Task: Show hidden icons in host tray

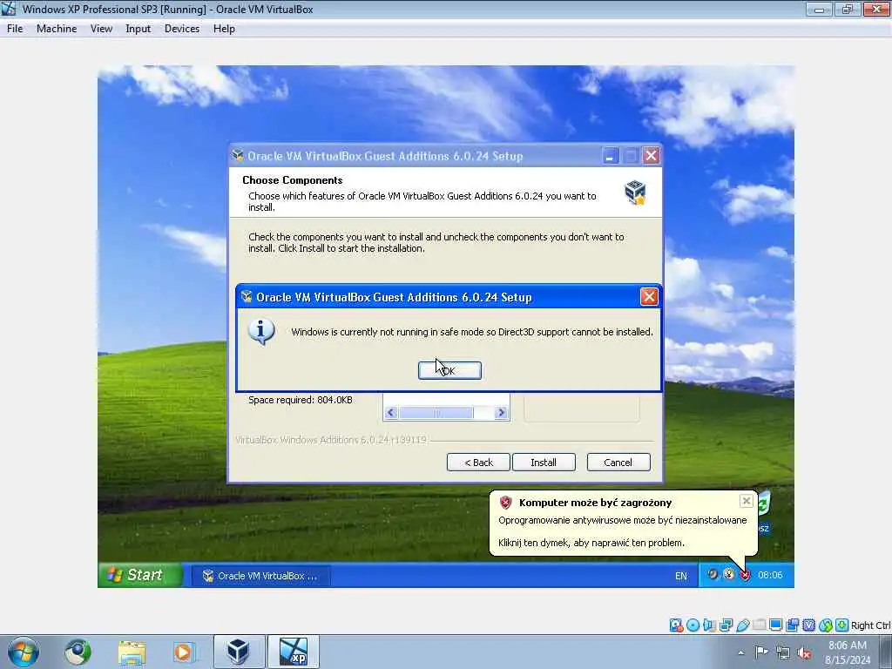Action: [740, 652]
